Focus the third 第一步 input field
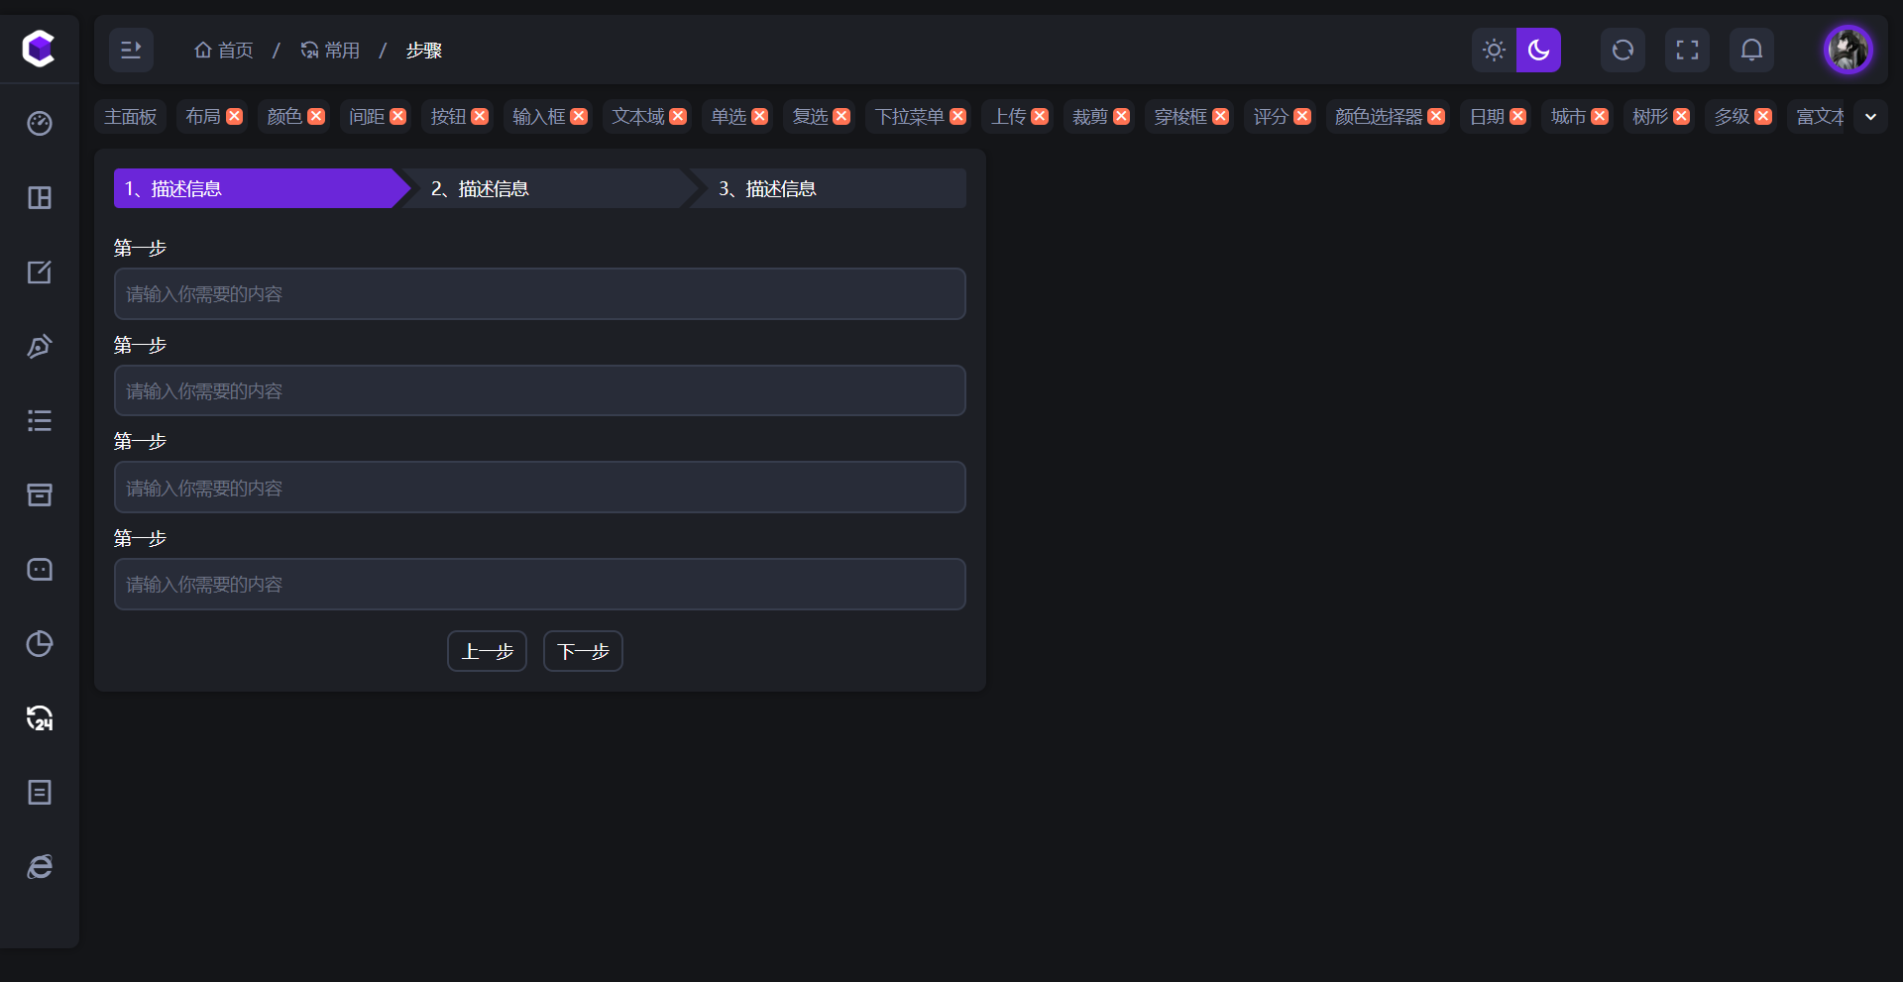This screenshot has height=983, width=1903. [540, 488]
